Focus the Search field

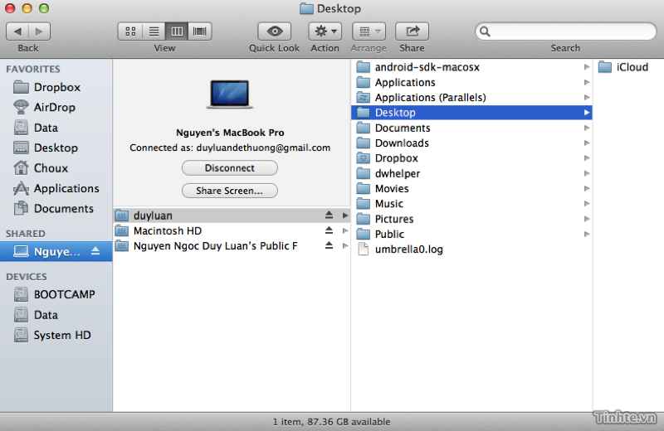(x=566, y=31)
